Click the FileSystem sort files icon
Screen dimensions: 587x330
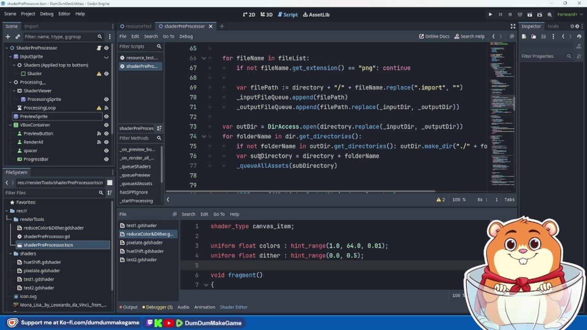(109, 193)
